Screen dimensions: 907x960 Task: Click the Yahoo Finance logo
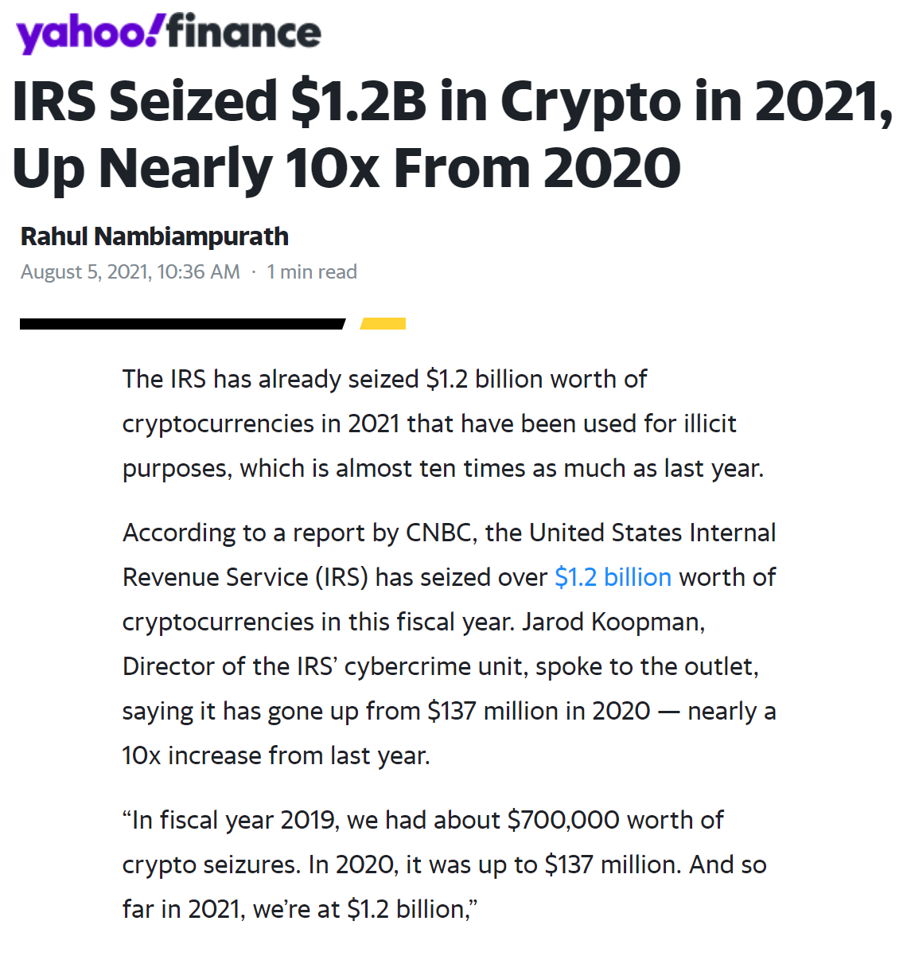168,33
